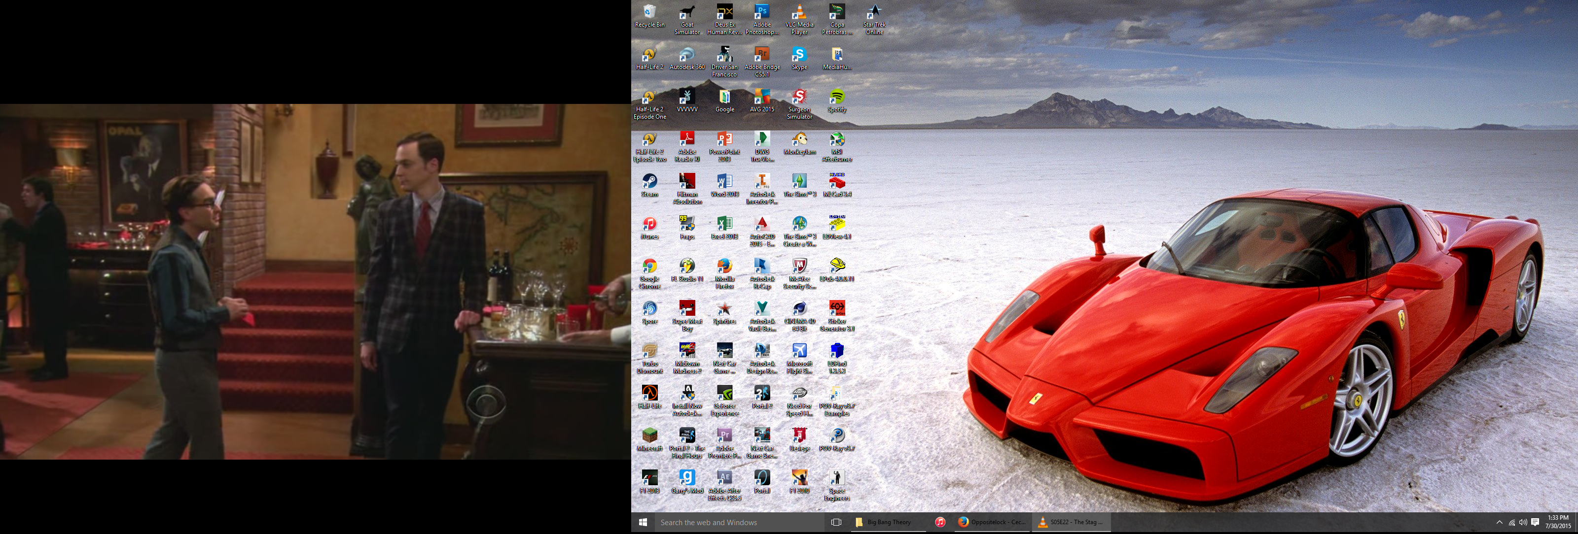Click the VLC video playback area
This screenshot has height=534, width=1578.
[315, 281]
